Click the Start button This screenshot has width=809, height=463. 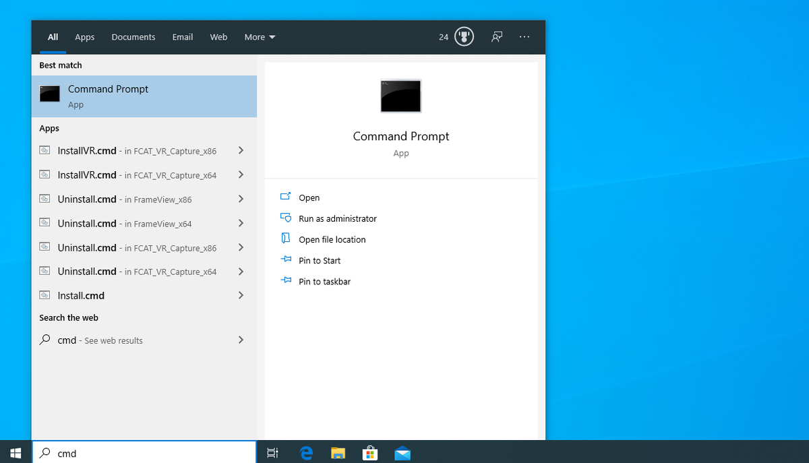pos(14,453)
